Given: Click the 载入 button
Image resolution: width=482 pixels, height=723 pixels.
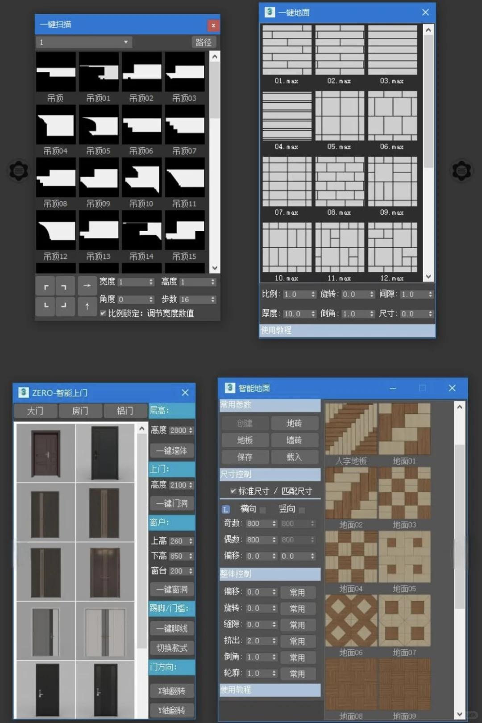Looking at the screenshot, I should pyautogui.click(x=294, y=457).
